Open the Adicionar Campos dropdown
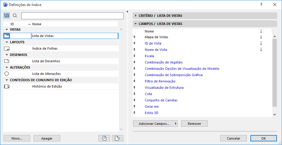 tap(155, 124)
